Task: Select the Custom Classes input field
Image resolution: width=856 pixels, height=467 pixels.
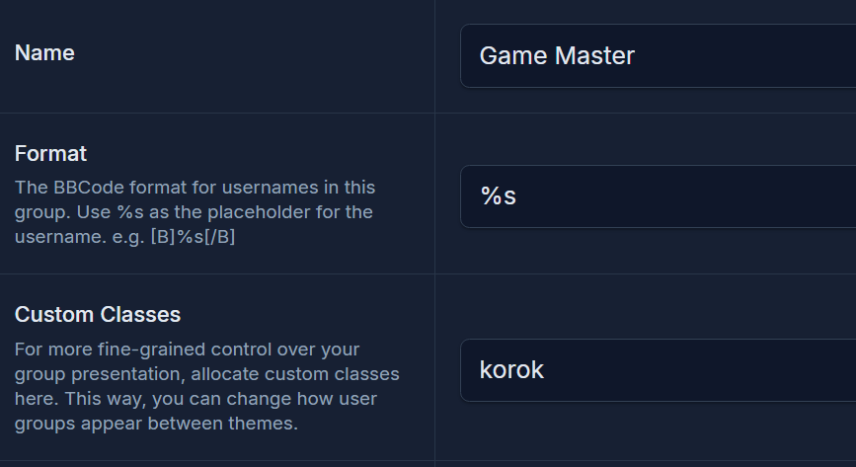Action: click(658, 370)
